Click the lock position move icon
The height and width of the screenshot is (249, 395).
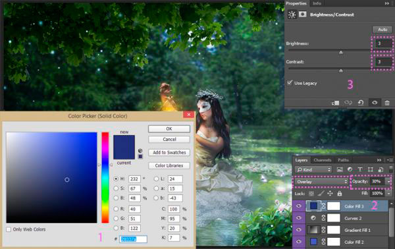point(330,194)
